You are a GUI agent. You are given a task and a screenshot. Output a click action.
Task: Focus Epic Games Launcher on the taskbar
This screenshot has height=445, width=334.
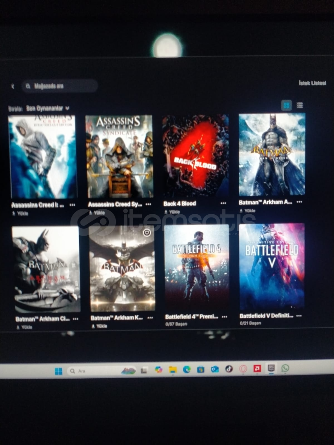[x=271, y=368]
